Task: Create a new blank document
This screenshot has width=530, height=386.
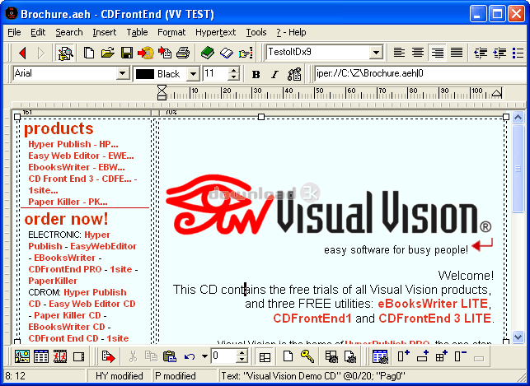Action: click(x=89, y=53)
